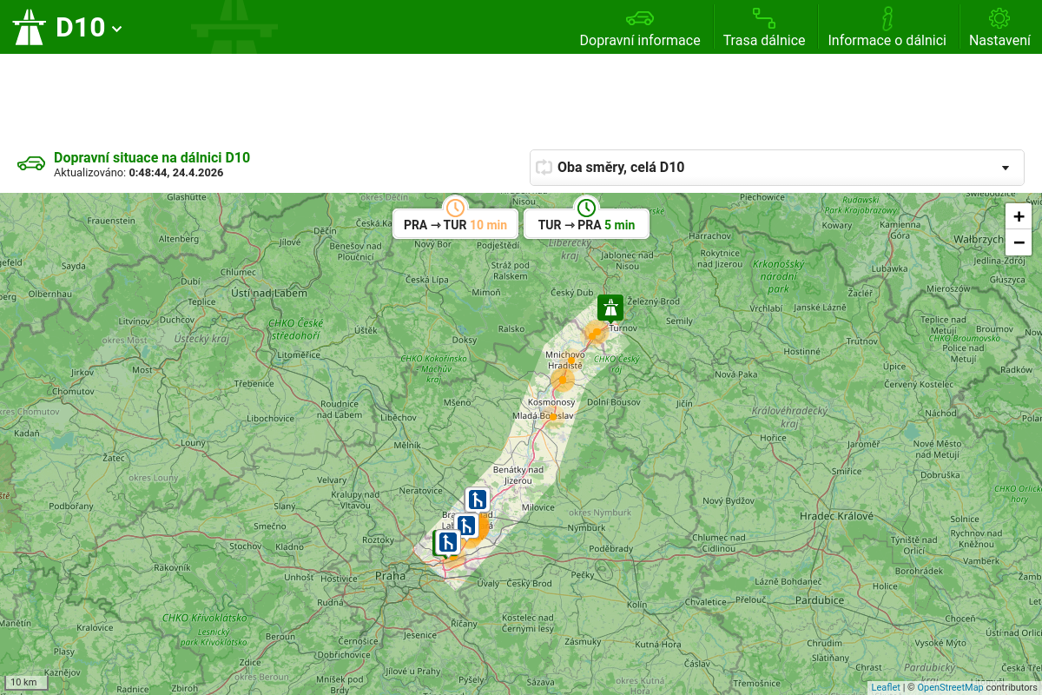Click the orange clock icon above PRA → TUR
1042x695 pixels.
pyautogui.click(x=455, y=208)
